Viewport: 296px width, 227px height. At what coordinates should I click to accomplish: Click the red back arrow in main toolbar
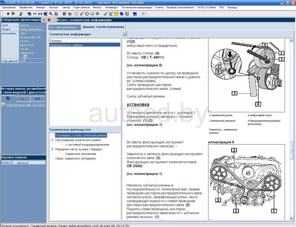tap(8, 14)
